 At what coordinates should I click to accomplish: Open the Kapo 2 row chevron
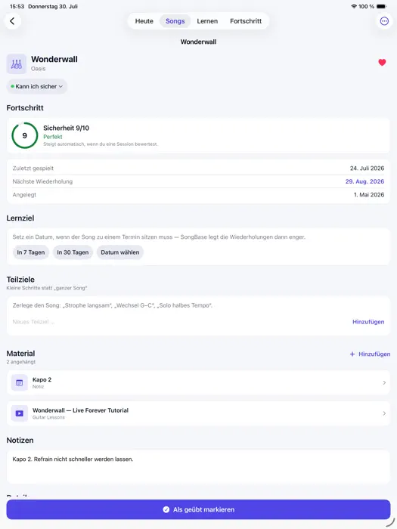click(x=384, y=382)
